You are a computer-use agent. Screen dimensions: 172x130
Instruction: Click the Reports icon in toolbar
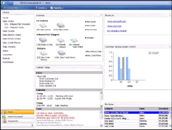click(x=51, y=8)
